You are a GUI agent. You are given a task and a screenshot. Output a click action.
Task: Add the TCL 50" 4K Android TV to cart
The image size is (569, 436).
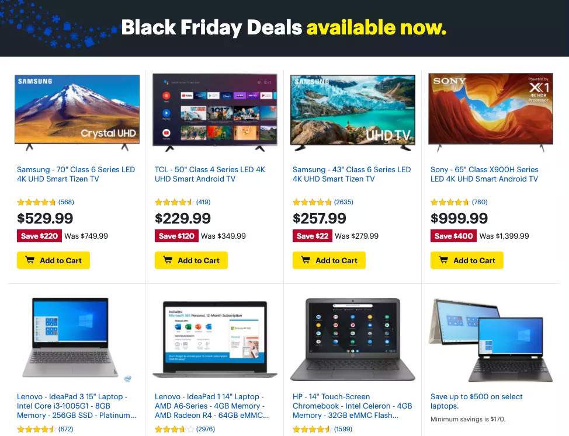coord(191,260)
